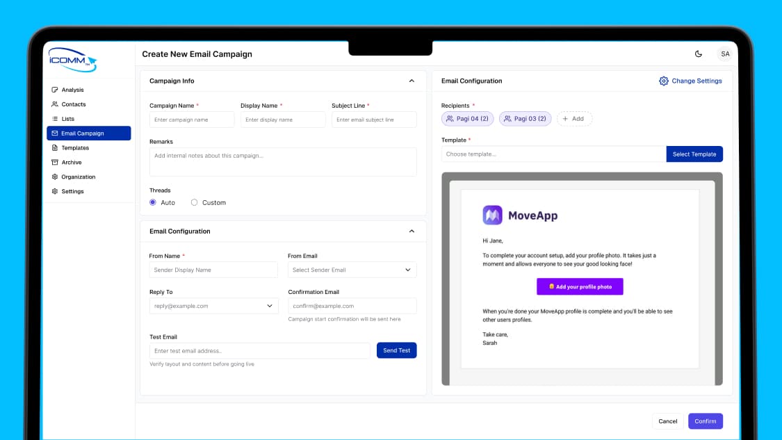Screen dimensions: 782x440
Task: Click the Organization sidebar icon
Action: tap(55, 177)
